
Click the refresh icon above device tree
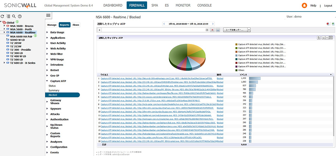[2, 16]
